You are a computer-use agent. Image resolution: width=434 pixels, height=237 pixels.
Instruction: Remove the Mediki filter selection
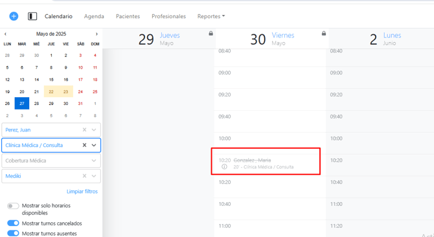(x=84, y=176)
